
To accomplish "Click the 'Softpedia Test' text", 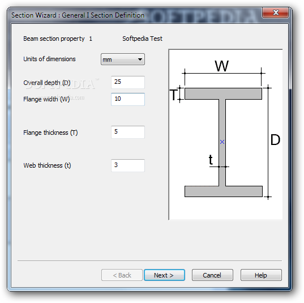I will pyautogui.click(x=142, y=39).
